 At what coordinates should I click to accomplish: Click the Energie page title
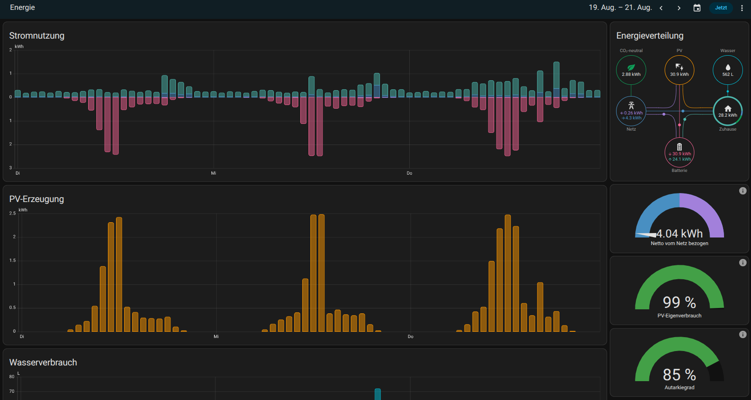[22, 8]
